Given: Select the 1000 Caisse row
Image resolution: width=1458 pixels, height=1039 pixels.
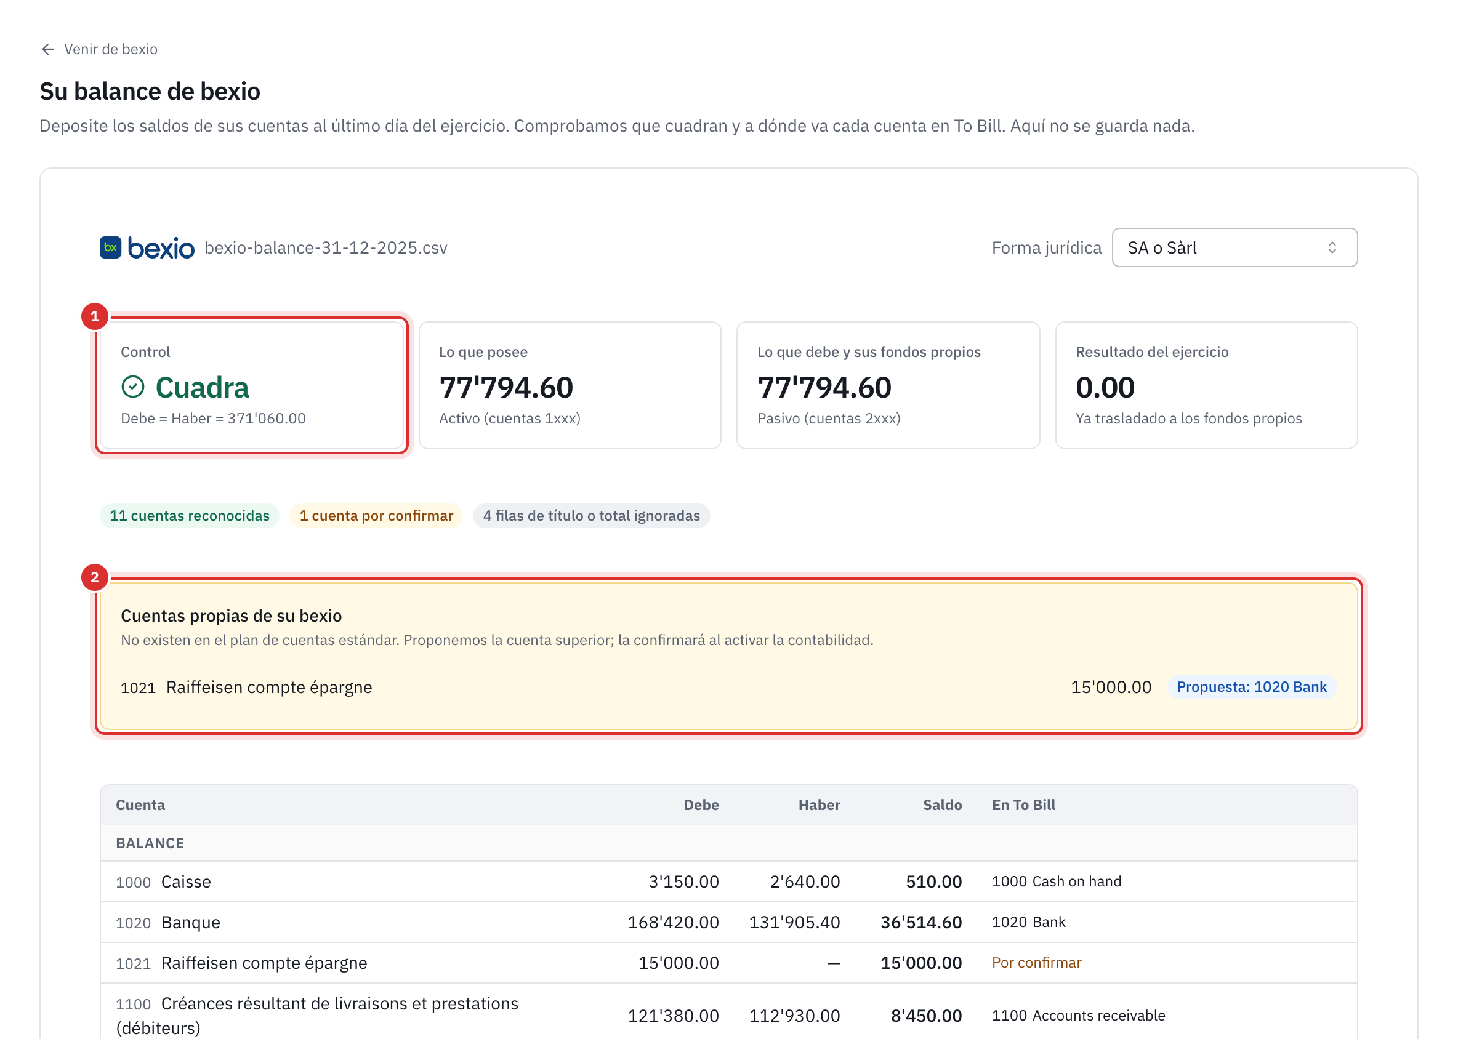Looking at the screenshot, I should coord(728,881).
